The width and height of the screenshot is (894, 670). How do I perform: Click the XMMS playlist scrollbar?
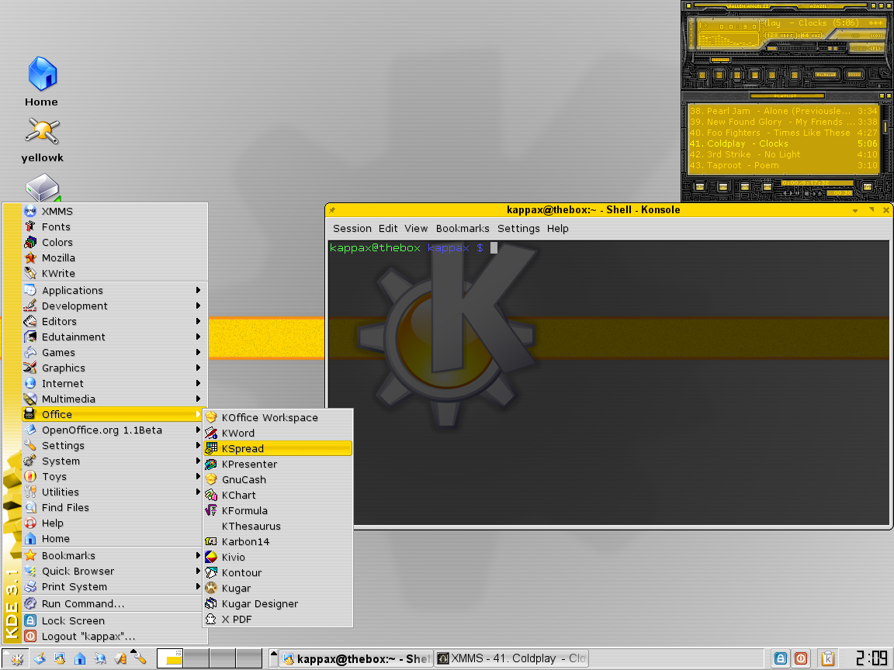click(x=885, y=138)
